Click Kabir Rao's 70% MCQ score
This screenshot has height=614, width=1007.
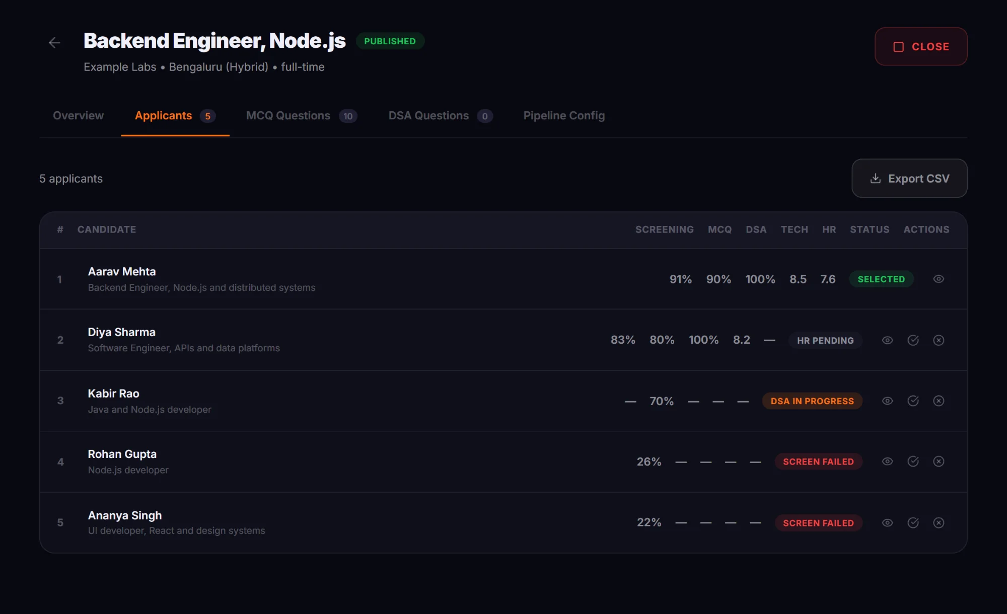pyautogui.click(x=662, y=401)
